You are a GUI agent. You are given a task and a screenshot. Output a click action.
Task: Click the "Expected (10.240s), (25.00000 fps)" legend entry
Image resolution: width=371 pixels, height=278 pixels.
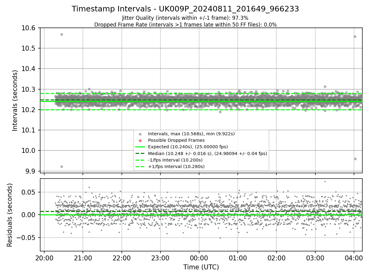(188, 147)
